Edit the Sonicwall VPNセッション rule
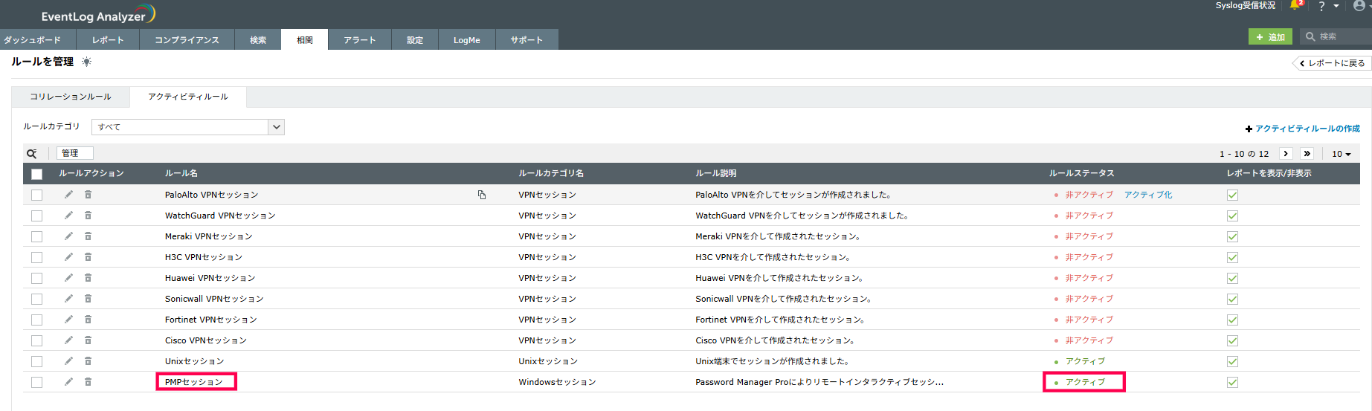 tap(68, 298)
